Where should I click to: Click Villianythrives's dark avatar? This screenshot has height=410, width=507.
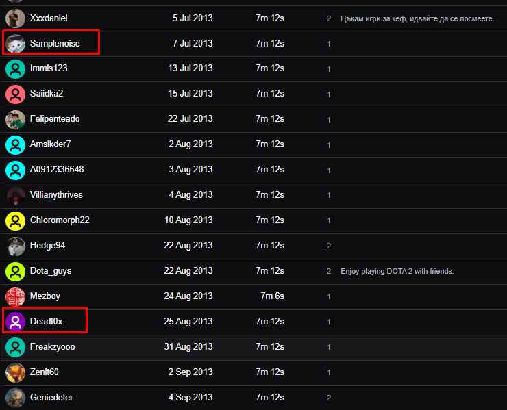(x=15, y=195)
